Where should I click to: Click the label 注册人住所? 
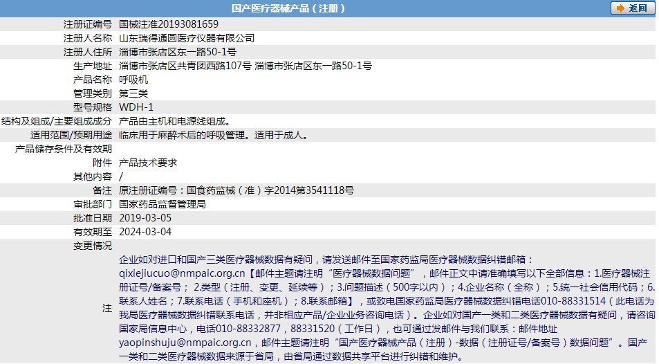tap(88, 52)
